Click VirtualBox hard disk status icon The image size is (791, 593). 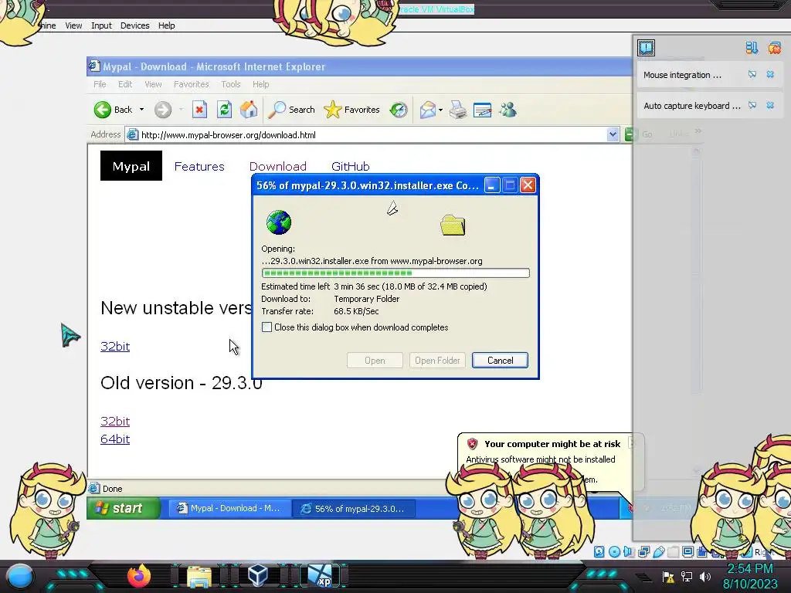point(599,551)
